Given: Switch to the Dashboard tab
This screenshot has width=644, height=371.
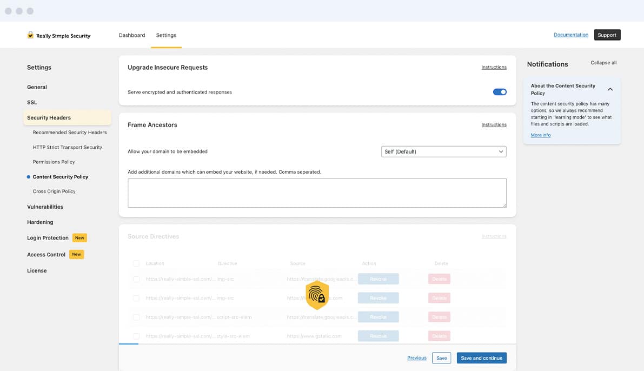Looking at the screenshot, I should click(x=132, y=35).
